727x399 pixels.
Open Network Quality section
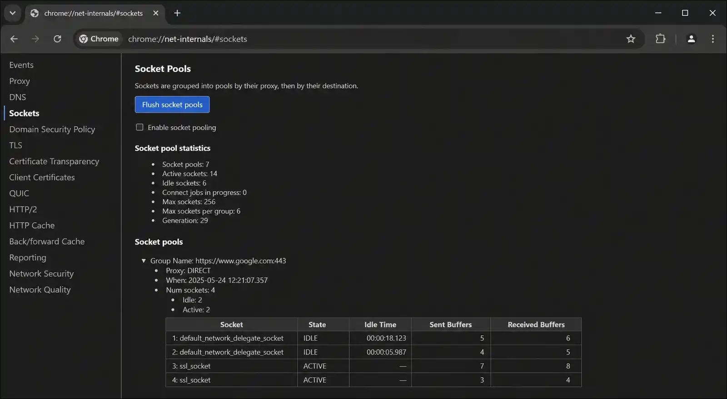point(40,290)
